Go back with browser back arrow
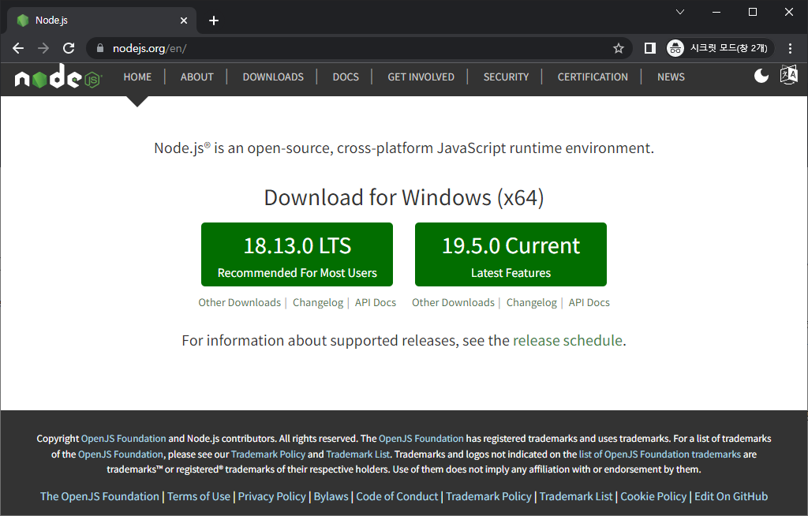 [19, 48]
